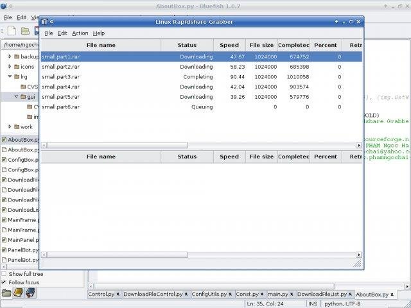Close the Control.py tab with its x
Viewport: 411px width, 308px height.
[x=118, y=295]
